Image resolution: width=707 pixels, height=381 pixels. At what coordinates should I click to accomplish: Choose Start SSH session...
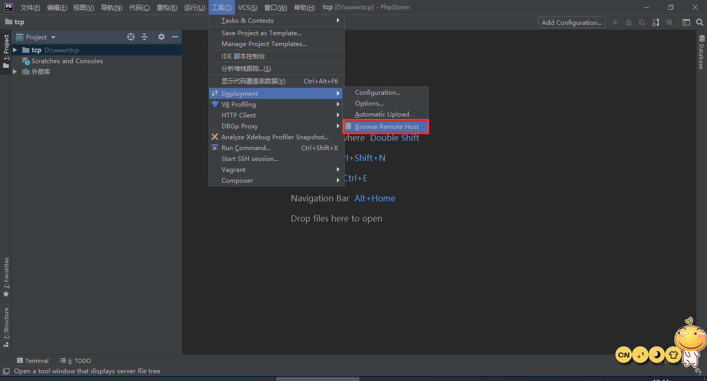point(276,159)
